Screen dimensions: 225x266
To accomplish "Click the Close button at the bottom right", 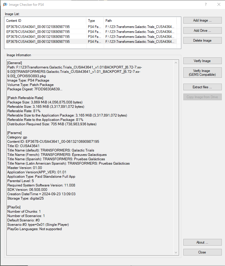I will click(203, 252).
